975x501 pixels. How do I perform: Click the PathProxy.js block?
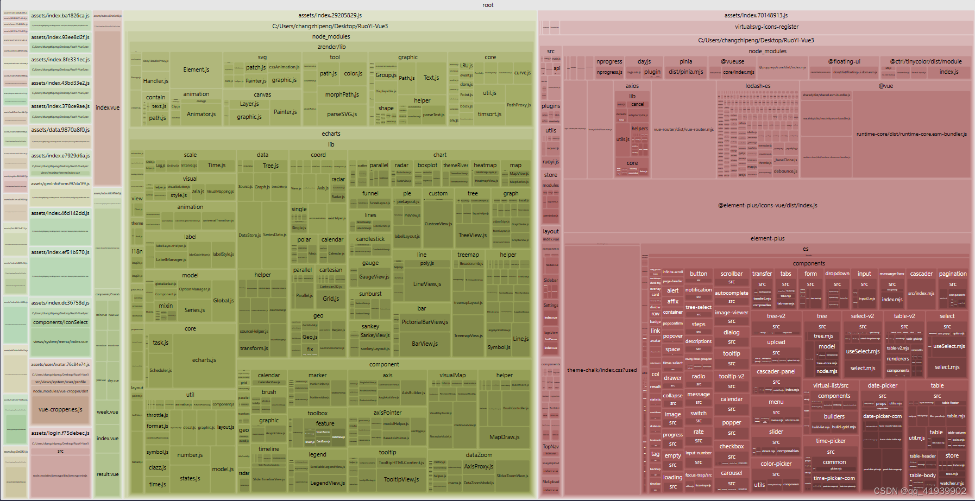click(x=518, y=105)
